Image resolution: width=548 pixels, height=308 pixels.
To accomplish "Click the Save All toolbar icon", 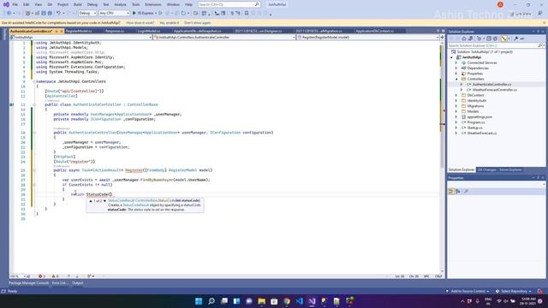I will click(50, 13).
